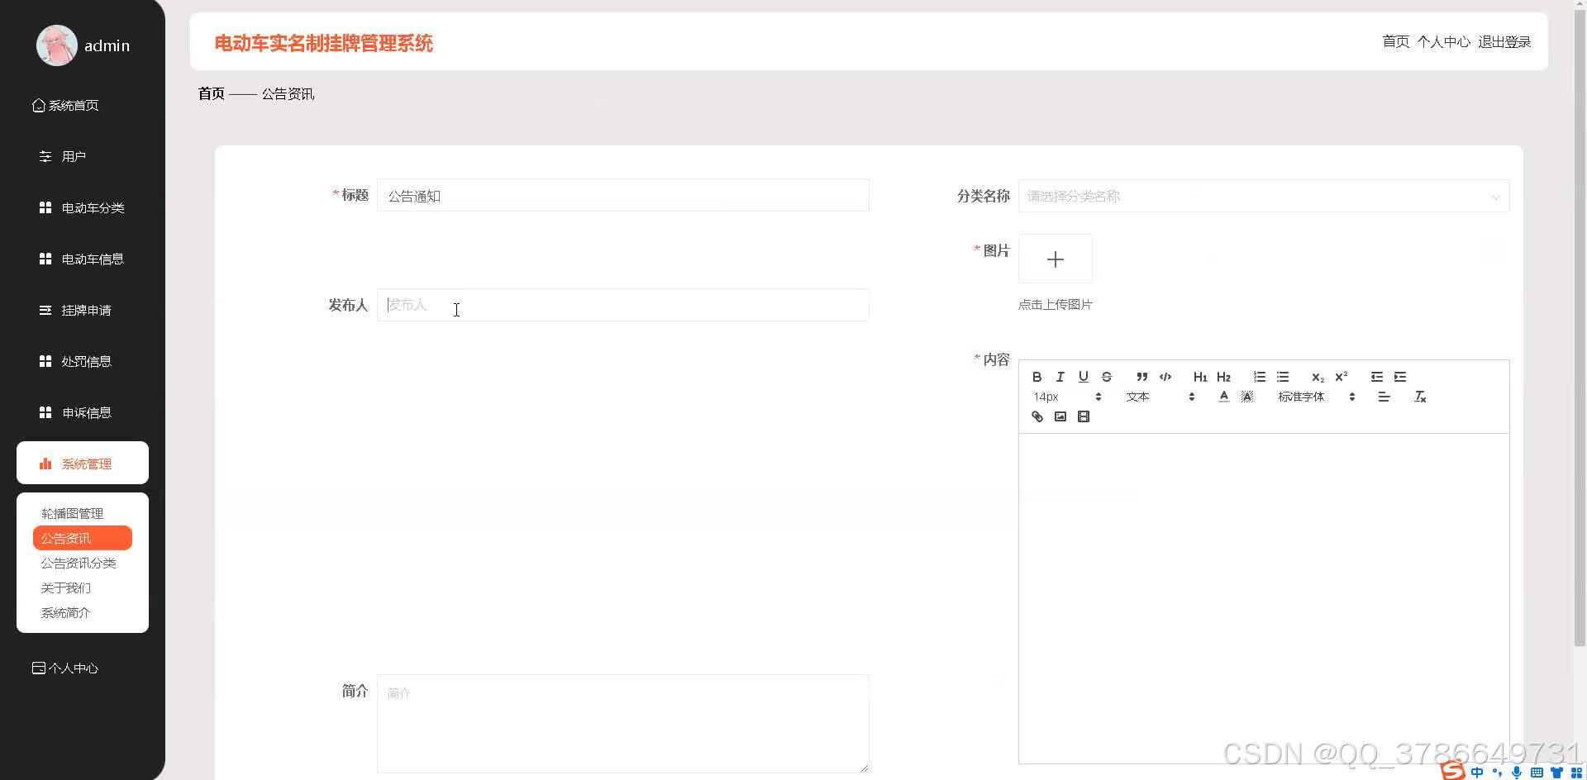Image resolution: width=1587 pixels, height=780 pixels.
Task: Click the 首页 breadcrumb link
Action: [211, 93]
